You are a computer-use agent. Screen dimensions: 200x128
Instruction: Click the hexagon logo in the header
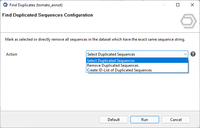click(x=188, y=21)
